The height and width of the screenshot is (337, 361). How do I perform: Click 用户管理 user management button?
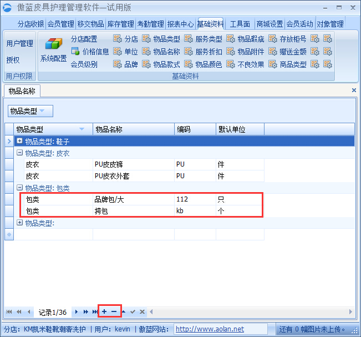pyautogui.click(x=19, y=43)
